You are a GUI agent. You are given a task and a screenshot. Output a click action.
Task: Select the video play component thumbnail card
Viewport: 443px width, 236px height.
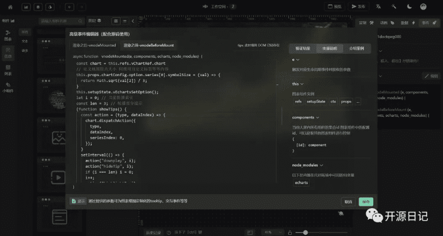coord(51,175)
